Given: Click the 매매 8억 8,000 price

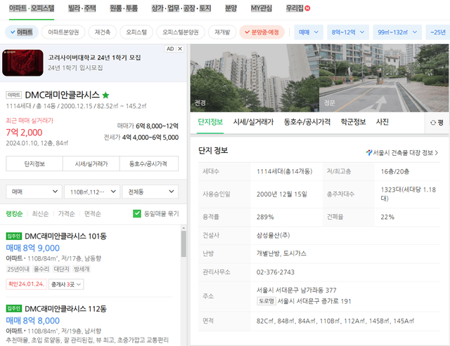Looking at the screenshot, I should click(x=33, y=321).
